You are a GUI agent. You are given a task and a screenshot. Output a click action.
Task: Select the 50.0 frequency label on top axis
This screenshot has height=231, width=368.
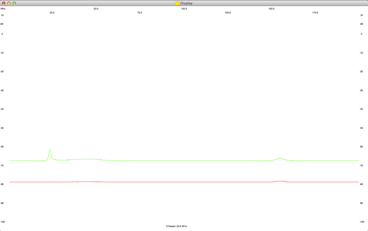pyautogui.click(x=96, y=9)
